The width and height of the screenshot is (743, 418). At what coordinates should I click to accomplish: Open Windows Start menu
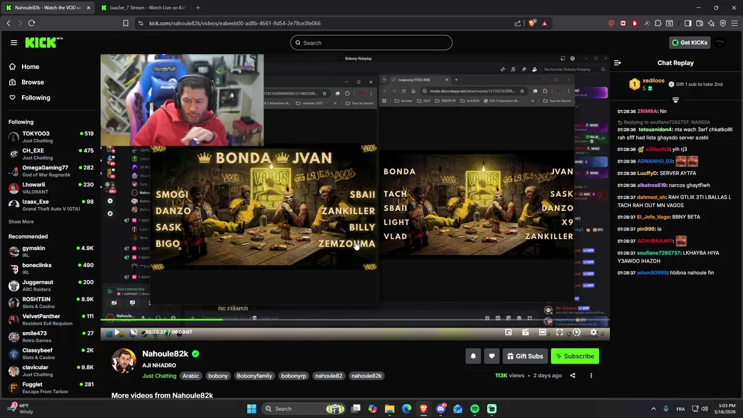tap(251, 409)
